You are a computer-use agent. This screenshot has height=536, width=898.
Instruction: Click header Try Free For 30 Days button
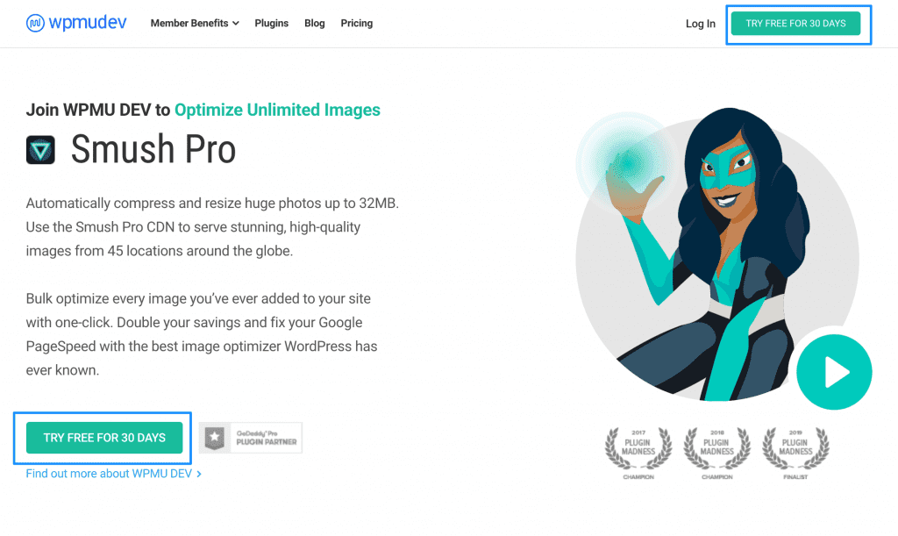click(x=795, y=24)
